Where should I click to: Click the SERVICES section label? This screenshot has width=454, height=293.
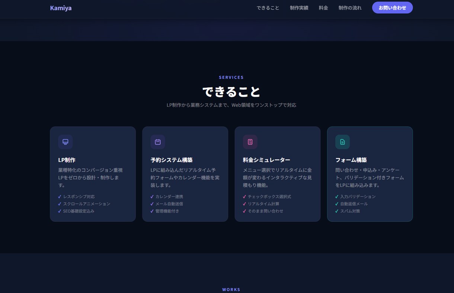tap(231, 77)
